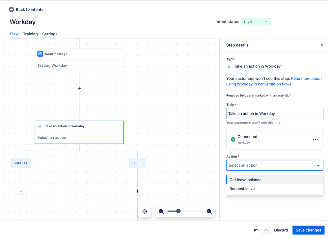Screen dimensions: 329x239
Task: Choose Request leave from the list
Action: 275,189
